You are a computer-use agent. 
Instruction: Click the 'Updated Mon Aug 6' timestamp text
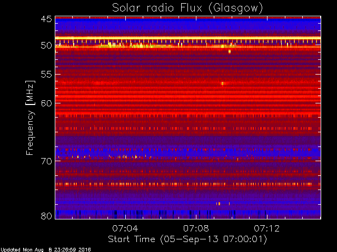46,250
